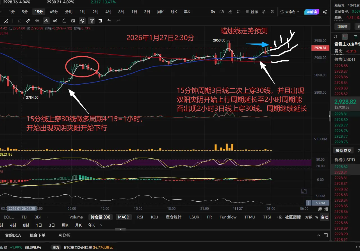This screenshot has width=360, height=251.
Task: Expand the indicator pane with frame icon
Action: coord(304,191)
